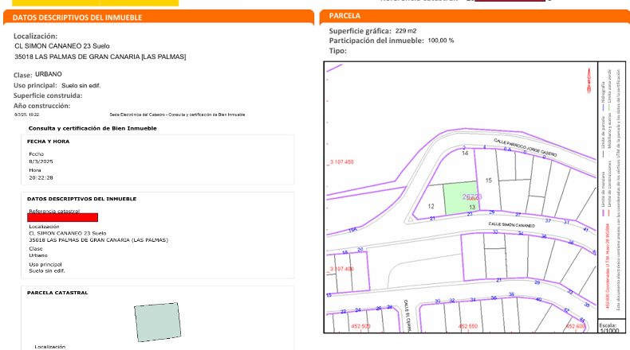Click 'CALLE PARROCO JORGE CASERO' street label
Screen dimensions: 630x350
pyautogui.click(x=526, y=147)
